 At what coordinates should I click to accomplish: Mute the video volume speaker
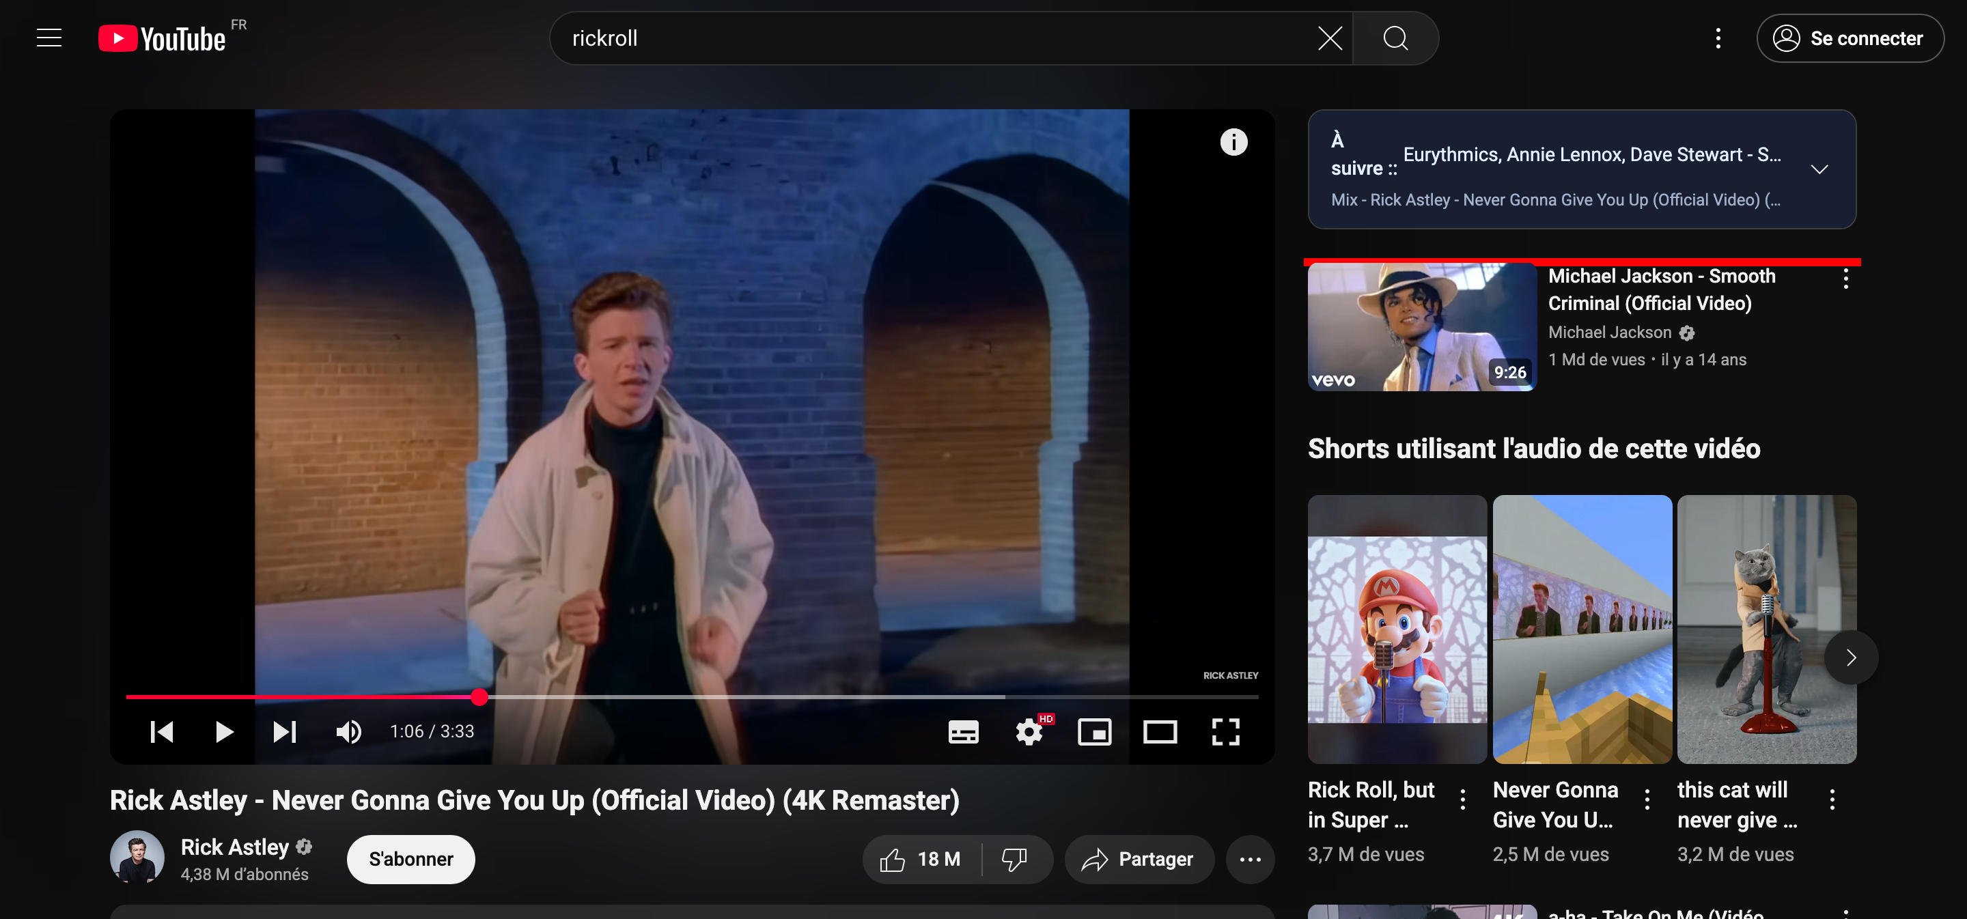pyautogui.click(x=348, y=731)
